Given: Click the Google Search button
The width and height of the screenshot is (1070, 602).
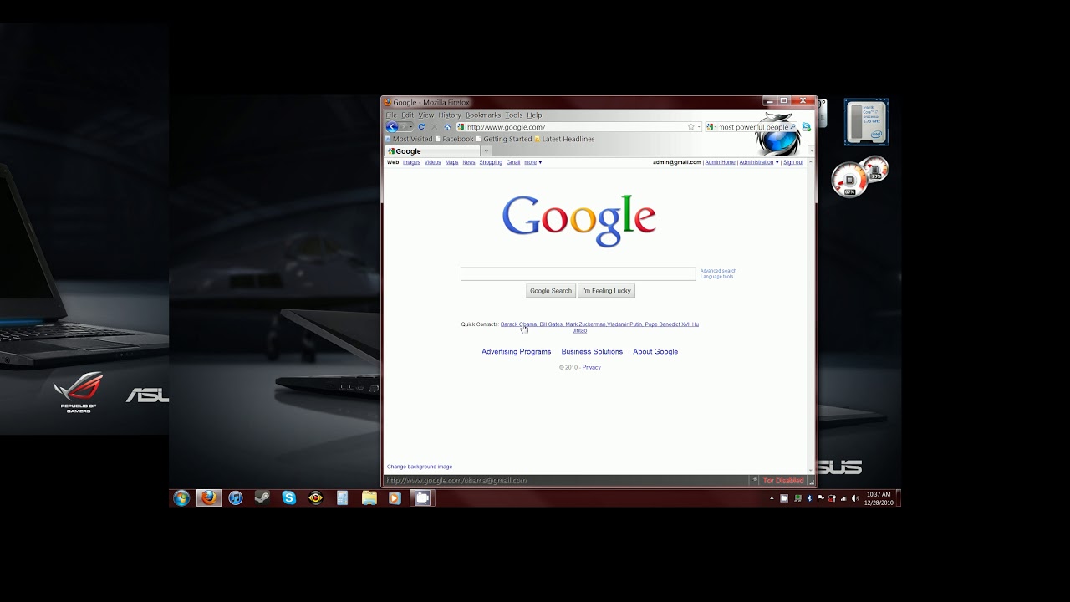Looking at the screenshot, I should tap(551, 291).
